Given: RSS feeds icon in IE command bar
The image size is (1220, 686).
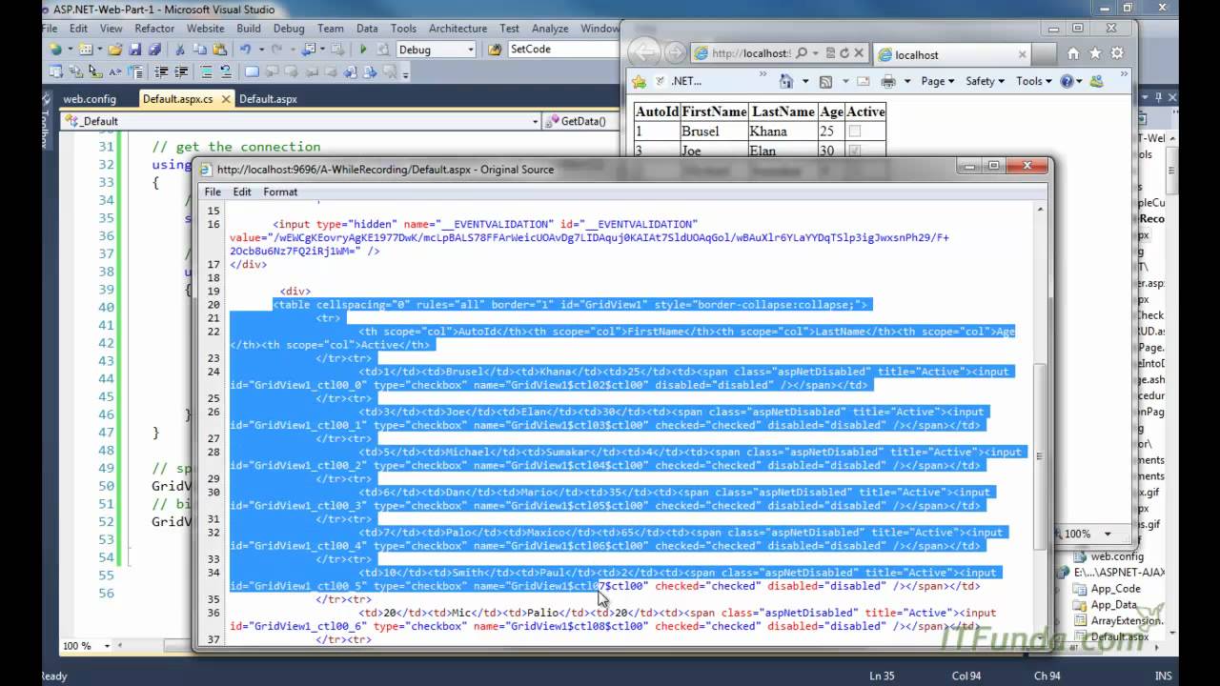Looking at the screenshot, I should tap(825, 81).
